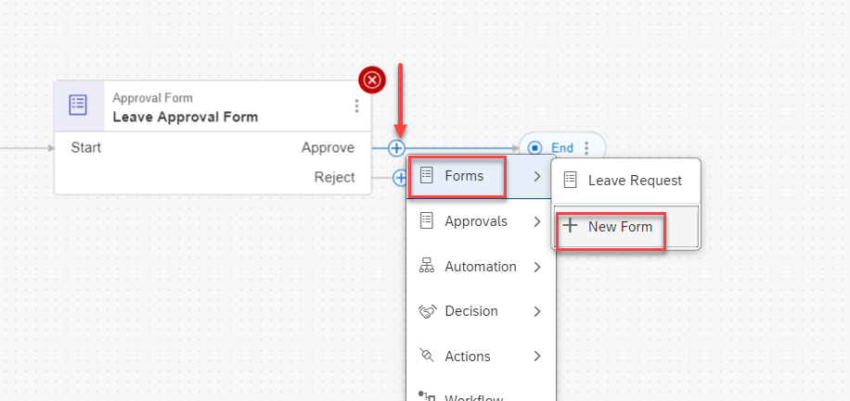This screenshot has height=401, width=850.
Task: Expand the Decision submenu arrow
Action: click(537, 312)
